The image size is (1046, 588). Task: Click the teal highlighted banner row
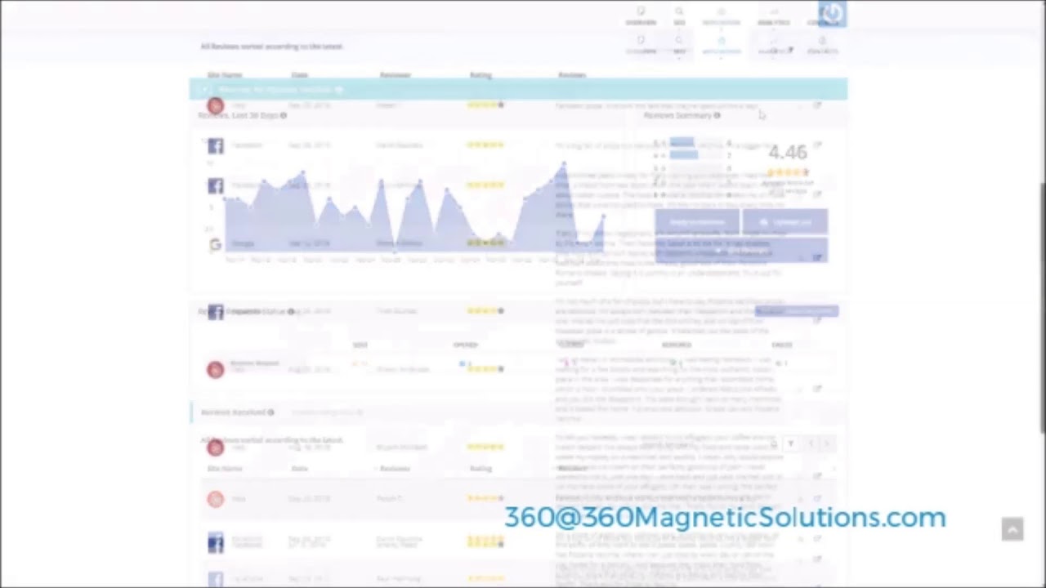518,89
